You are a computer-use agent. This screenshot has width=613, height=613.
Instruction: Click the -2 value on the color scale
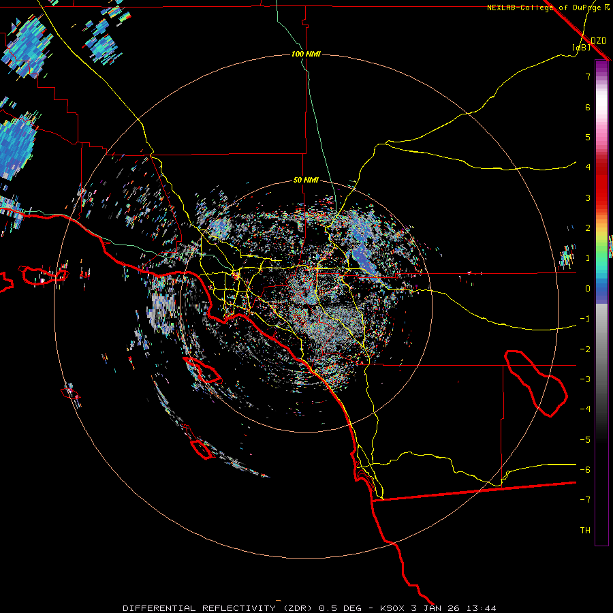[x=585, y=349]
